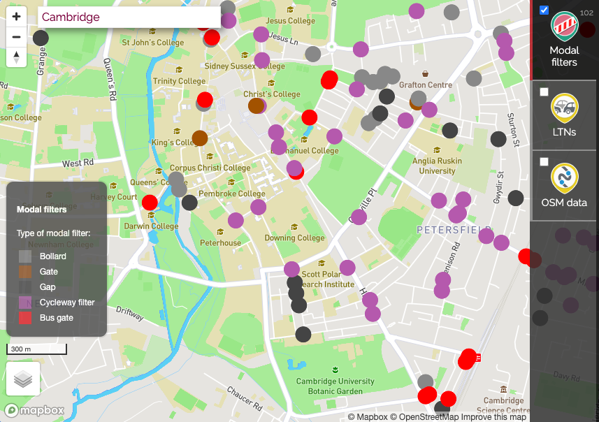Select the St John's College map icon
This screenshot has width=599, height=422.
(152, 31)
